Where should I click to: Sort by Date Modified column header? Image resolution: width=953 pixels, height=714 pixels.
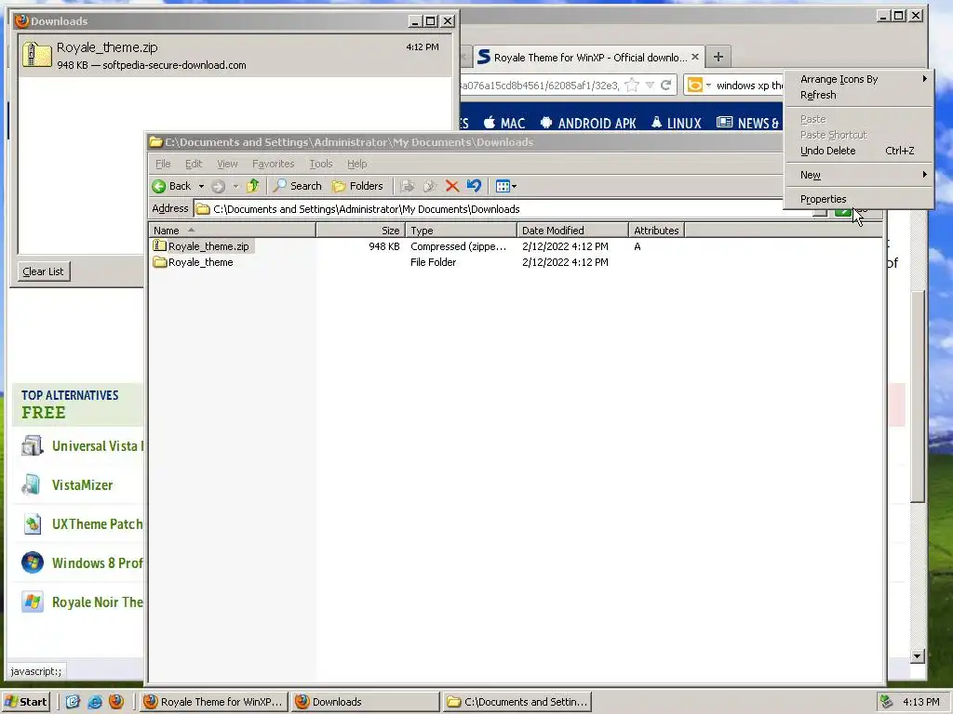click(x=572, y=231)
